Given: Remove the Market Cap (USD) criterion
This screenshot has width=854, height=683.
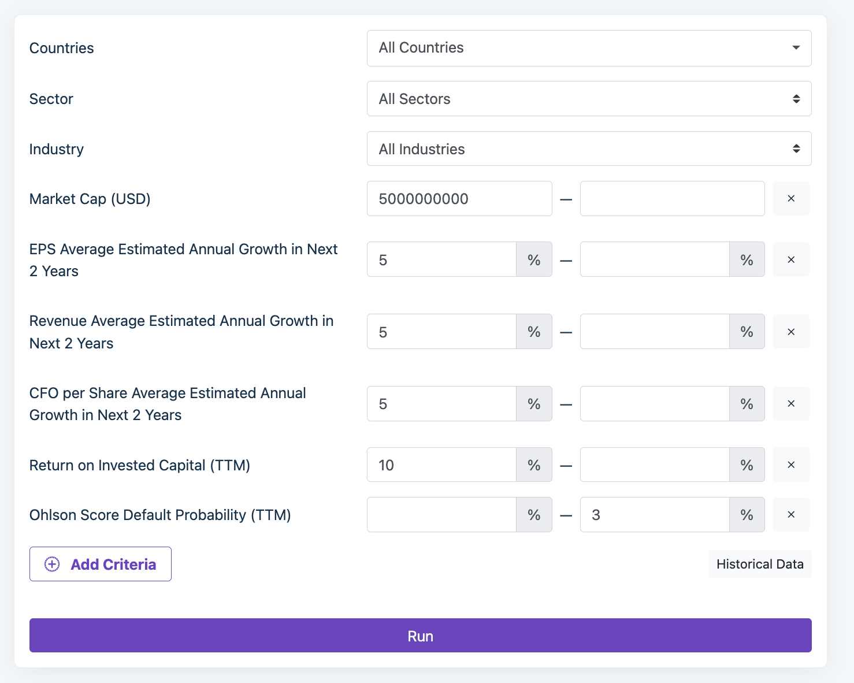Looking at the screenshot, I should (x=790, y=199).
